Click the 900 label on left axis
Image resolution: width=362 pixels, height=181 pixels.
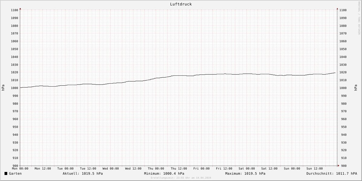point(15,166)
